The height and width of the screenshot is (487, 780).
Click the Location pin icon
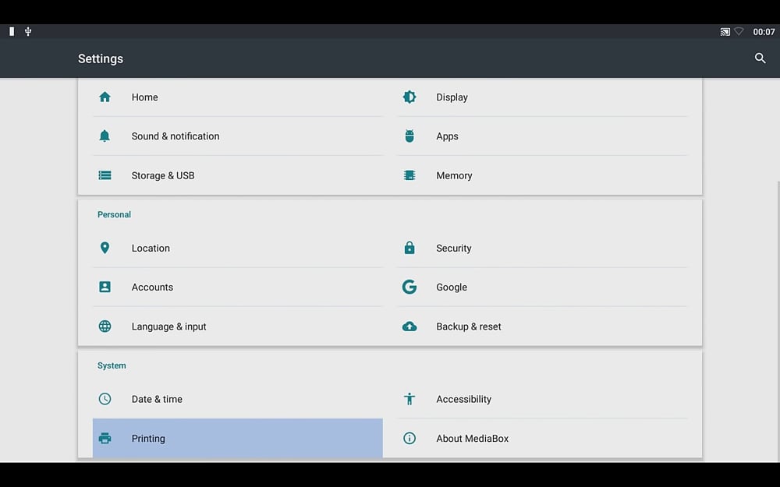pos(105,248)
